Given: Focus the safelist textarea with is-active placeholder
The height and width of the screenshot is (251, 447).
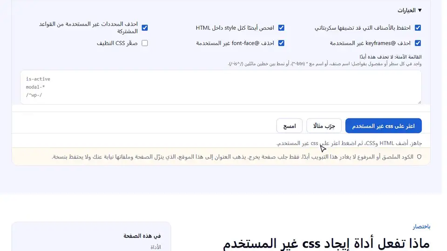Looking at the screenshot, I should (x=221, y=87).
